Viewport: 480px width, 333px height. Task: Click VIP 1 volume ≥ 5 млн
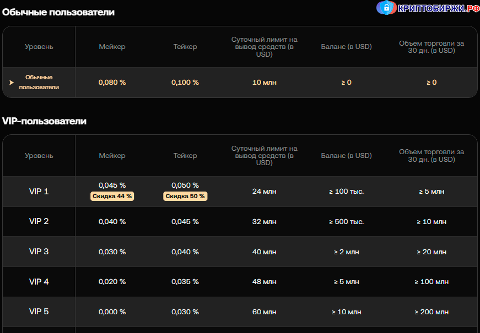click(432, 192)
